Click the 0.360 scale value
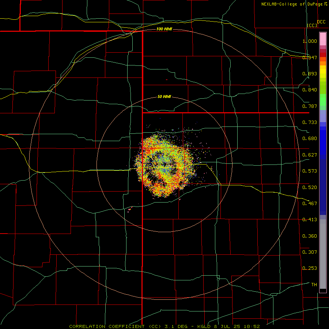 pos(310,236)
